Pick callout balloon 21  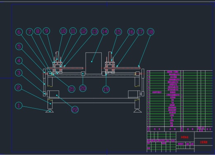tap(72, 89)
